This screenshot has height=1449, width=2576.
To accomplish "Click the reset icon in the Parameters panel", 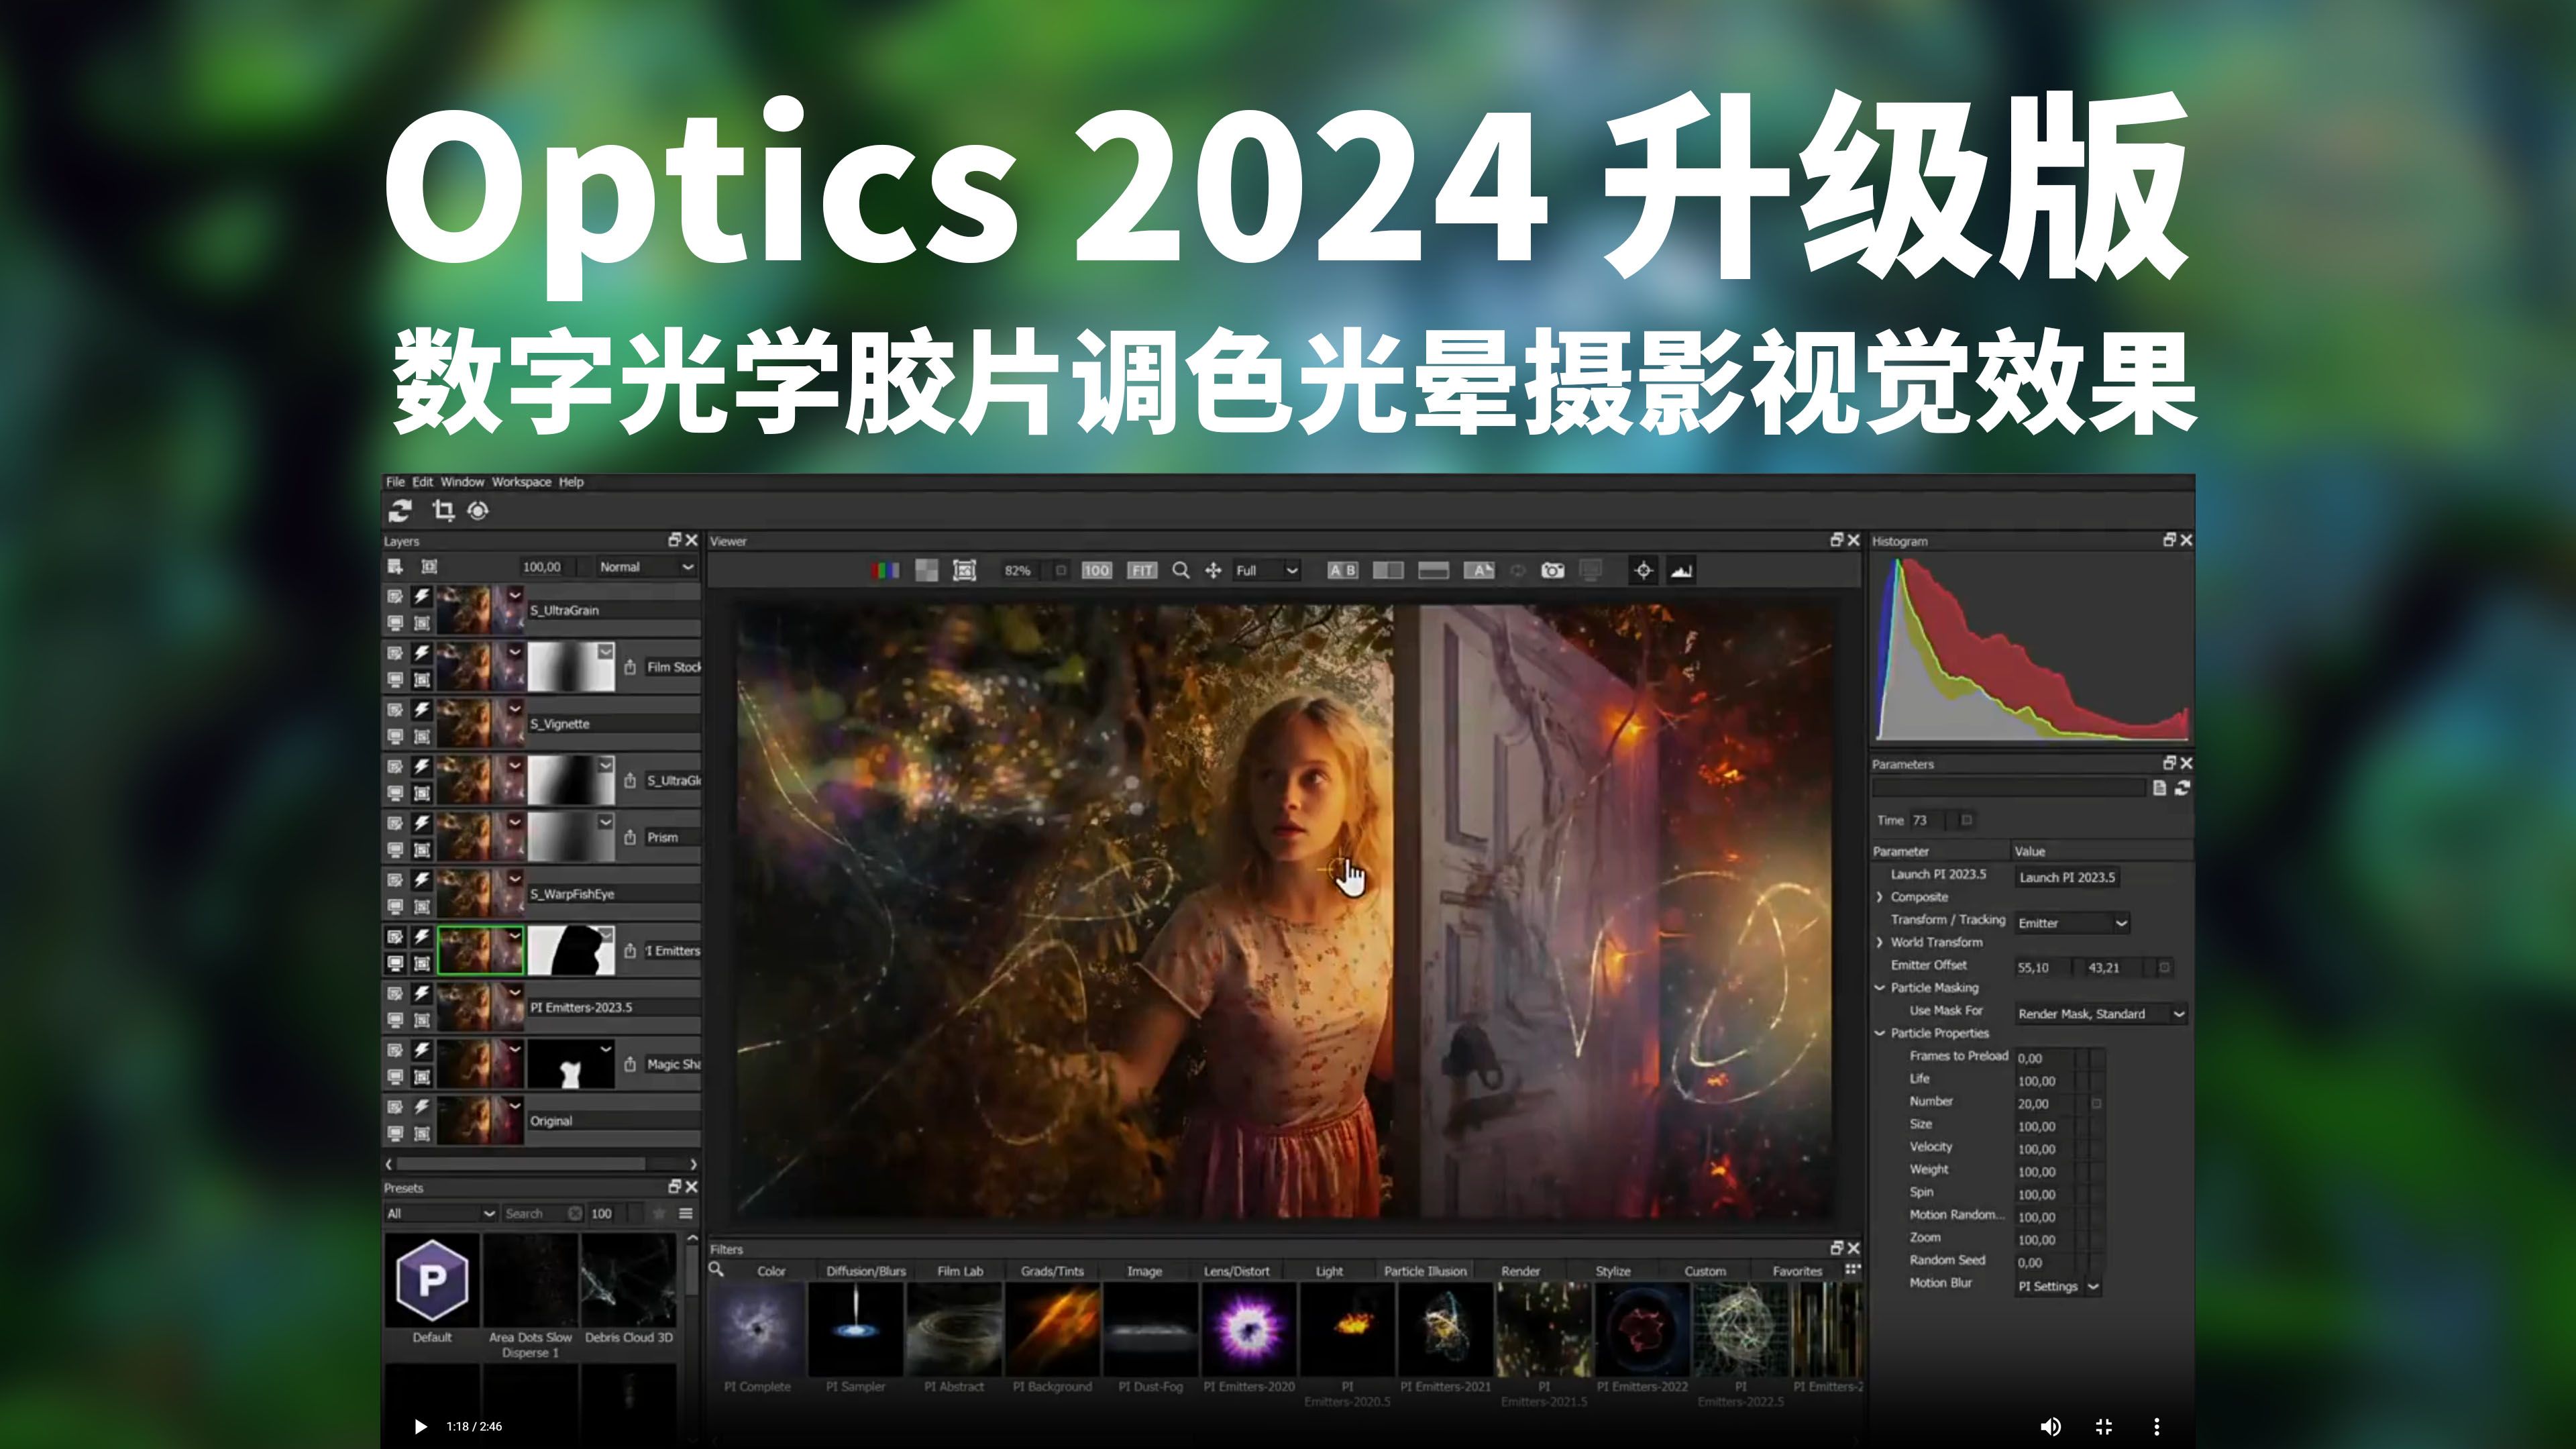I will click(2182, 788).
